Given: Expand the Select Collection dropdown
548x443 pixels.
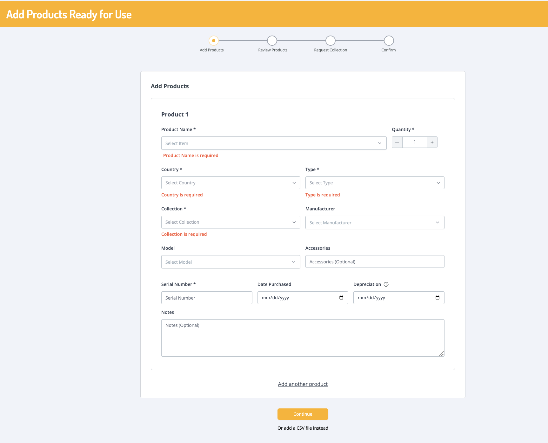Looking at the screenshot, I should [x=231, y=222].
